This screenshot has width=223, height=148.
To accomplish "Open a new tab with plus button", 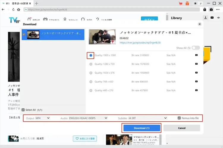I will [37, 4].
